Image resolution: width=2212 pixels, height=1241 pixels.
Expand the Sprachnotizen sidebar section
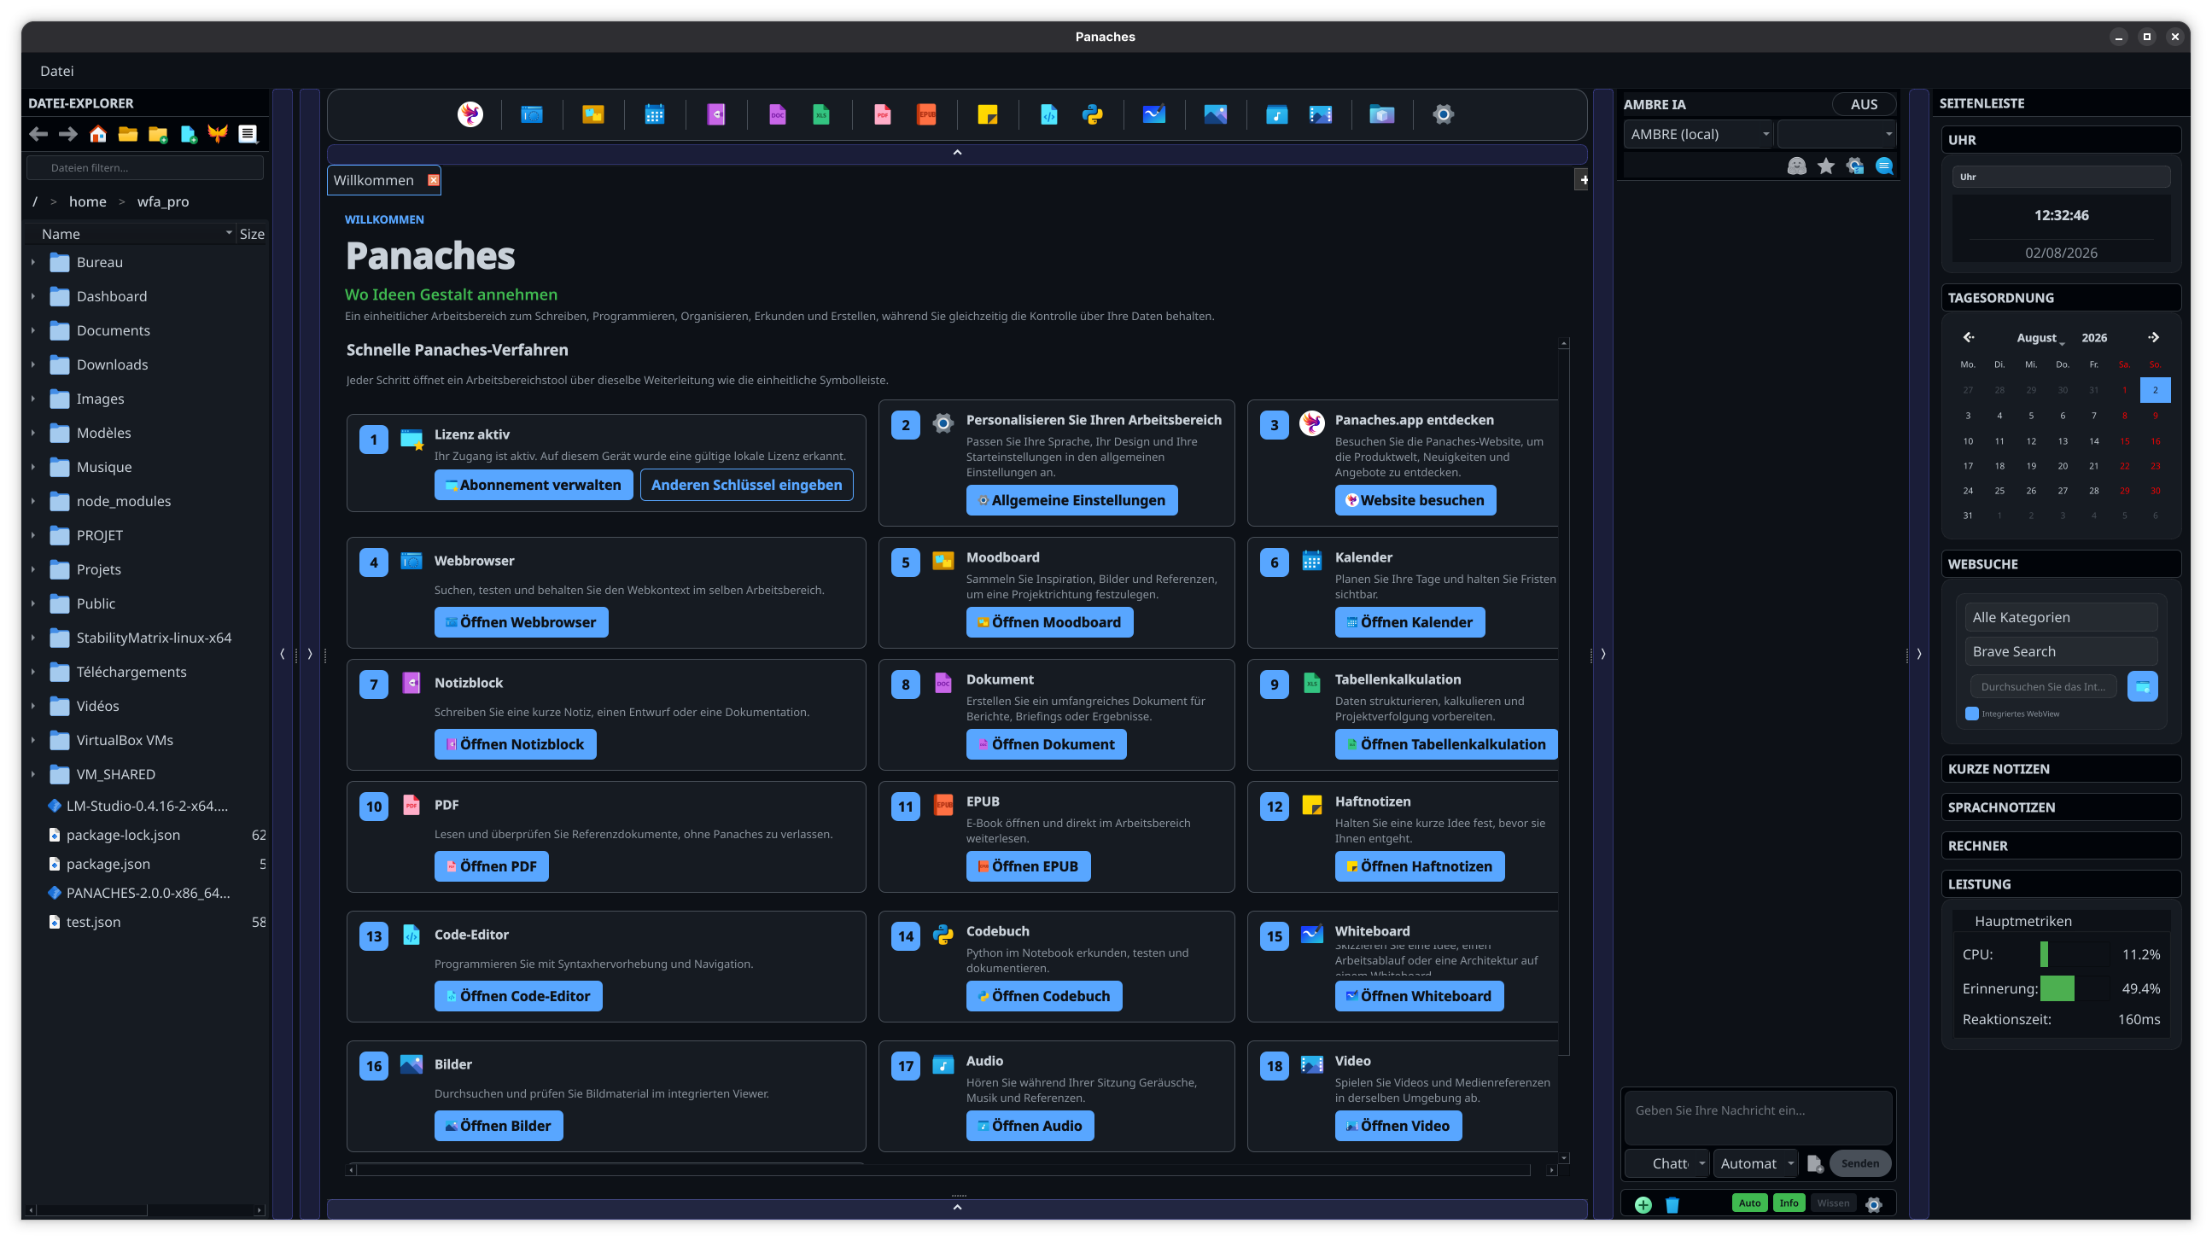(x=2061, y=807)
